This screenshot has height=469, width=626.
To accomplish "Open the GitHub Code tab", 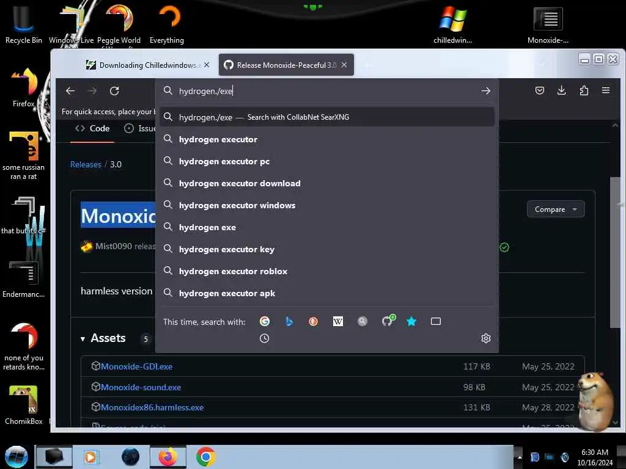I will click(93, 128).
